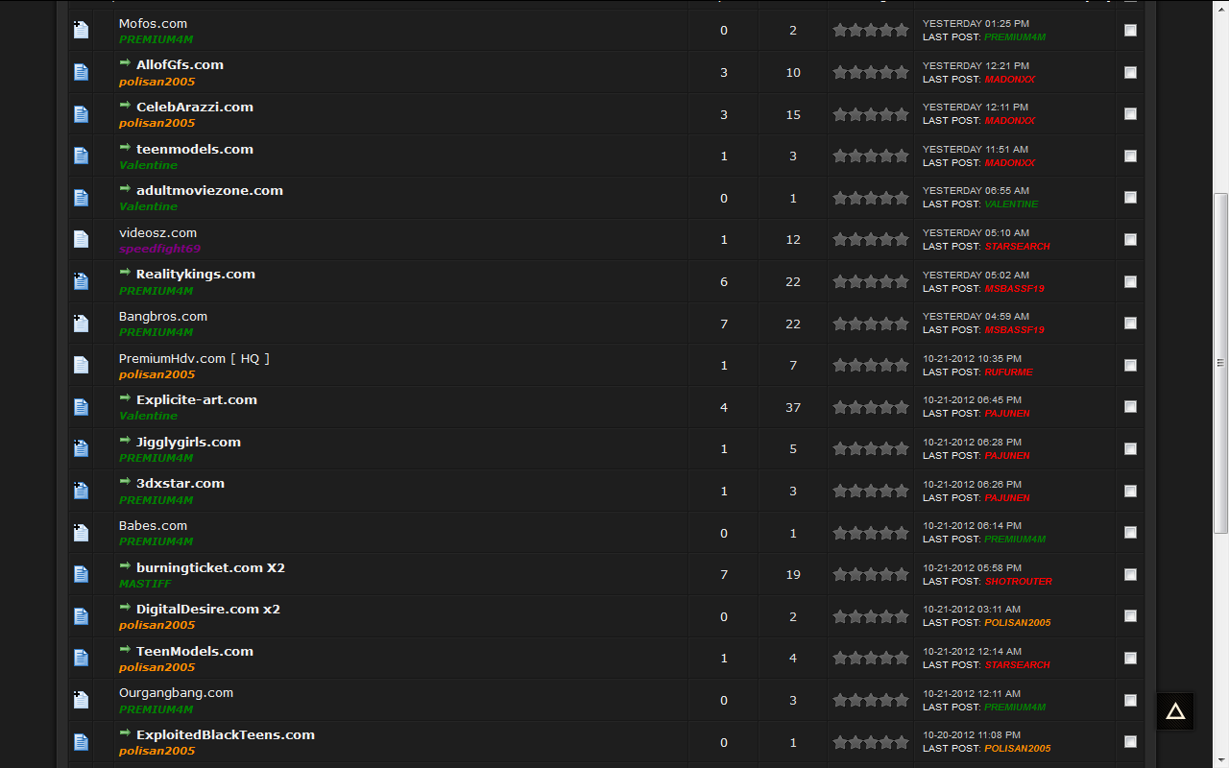The width and height of the screenshot is (1229, 768).
Task: Click the thread icon beside teenmodels.com by Valentine
Action: coord(81,156)
